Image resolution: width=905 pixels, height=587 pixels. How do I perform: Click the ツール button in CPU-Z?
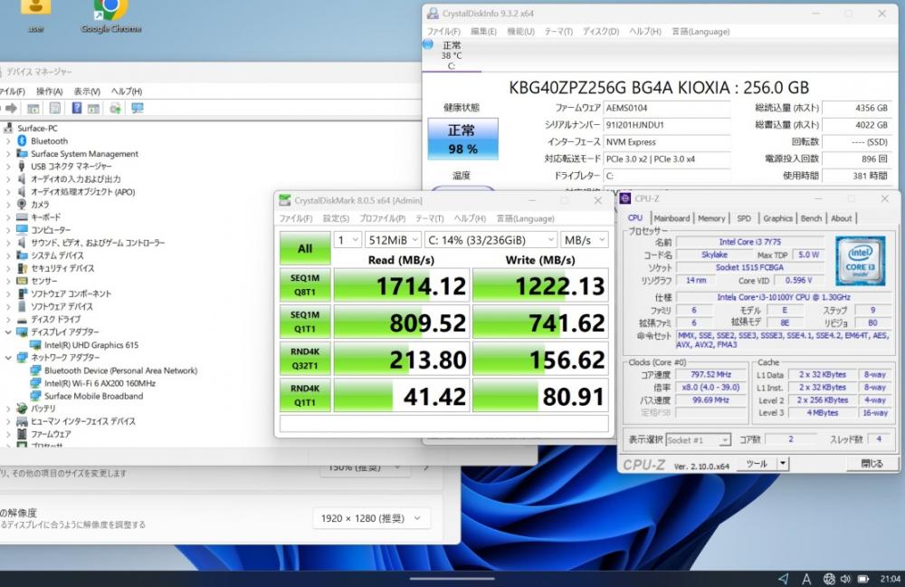point(757,464)
